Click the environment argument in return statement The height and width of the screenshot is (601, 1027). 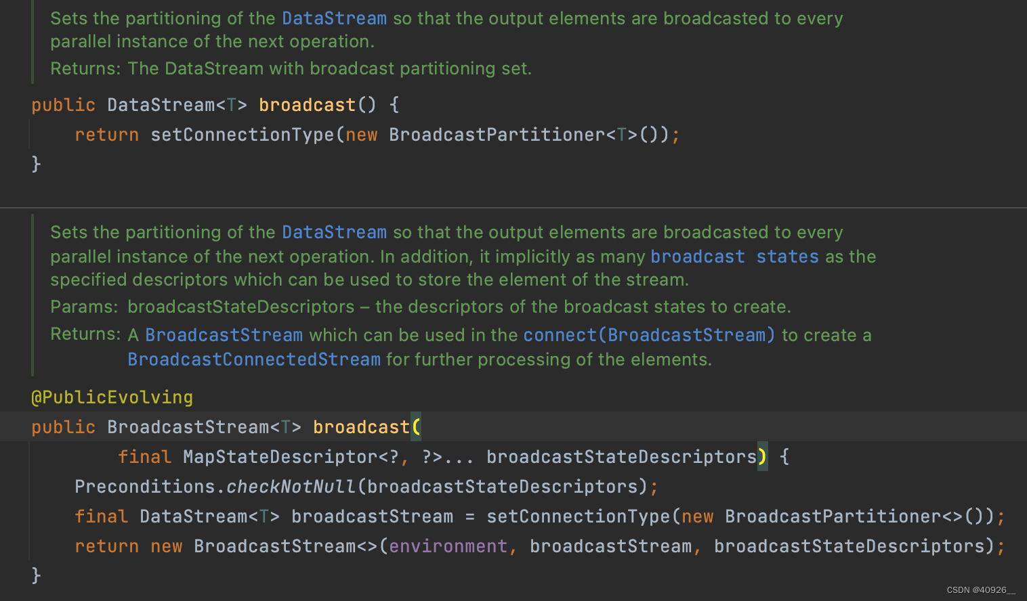[x=448, y=546]
